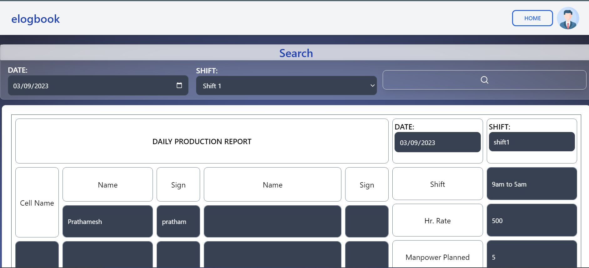This screenshot has height=268, width=589.
Task: Click the Prathamesh name field
Action: pos(108,221)
